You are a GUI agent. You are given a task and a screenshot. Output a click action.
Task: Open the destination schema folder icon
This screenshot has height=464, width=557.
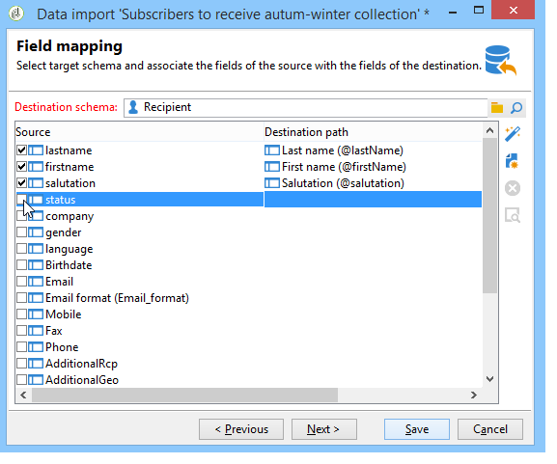pos(497,108)
